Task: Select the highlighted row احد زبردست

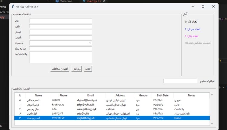Action: coord(112,118)
